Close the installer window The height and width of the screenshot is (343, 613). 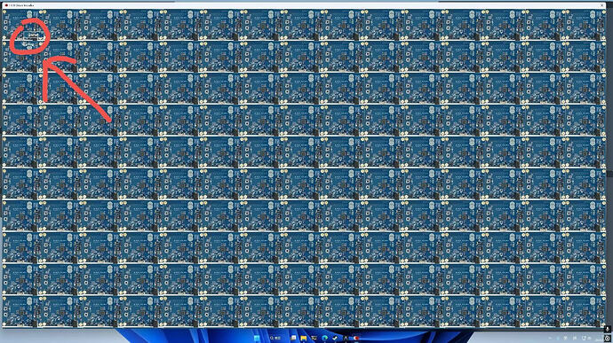[601, 5]
